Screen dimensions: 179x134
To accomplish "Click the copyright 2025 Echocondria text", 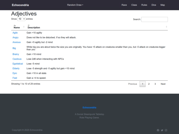I will 27,130.
